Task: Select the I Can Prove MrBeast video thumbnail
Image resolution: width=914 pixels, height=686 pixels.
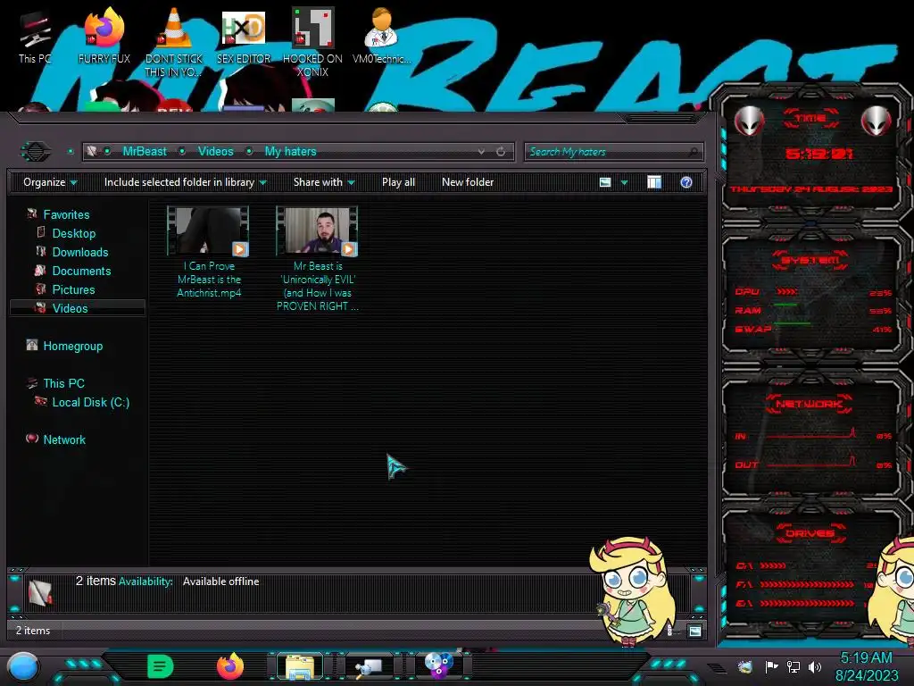Action: 208,231
